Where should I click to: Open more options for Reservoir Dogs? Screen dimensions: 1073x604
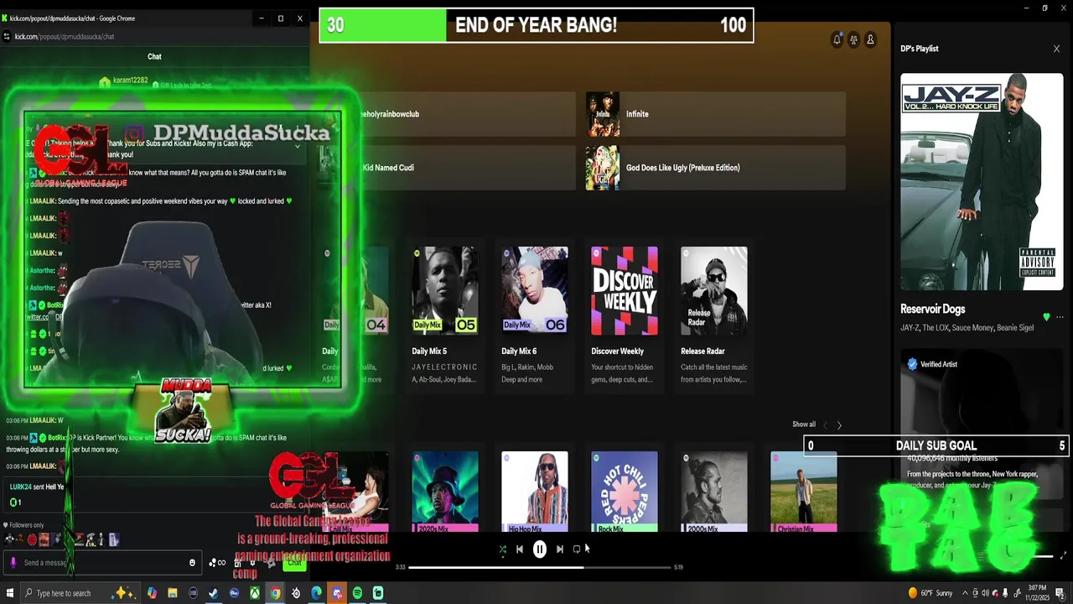click(1060, 317)
